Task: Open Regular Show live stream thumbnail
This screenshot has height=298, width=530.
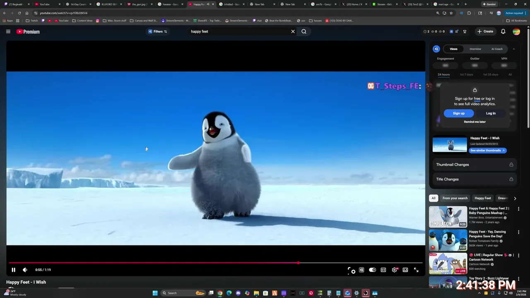Action: [x=448, y=263]
